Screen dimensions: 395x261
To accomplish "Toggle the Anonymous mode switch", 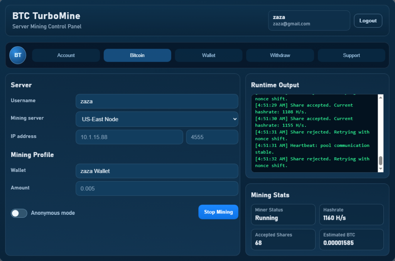I will click(19, 213).
